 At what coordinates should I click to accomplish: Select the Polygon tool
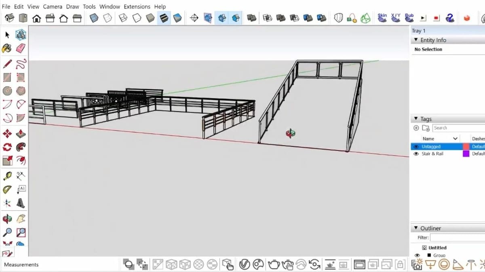pyautogui.click(x=21, y=91)
